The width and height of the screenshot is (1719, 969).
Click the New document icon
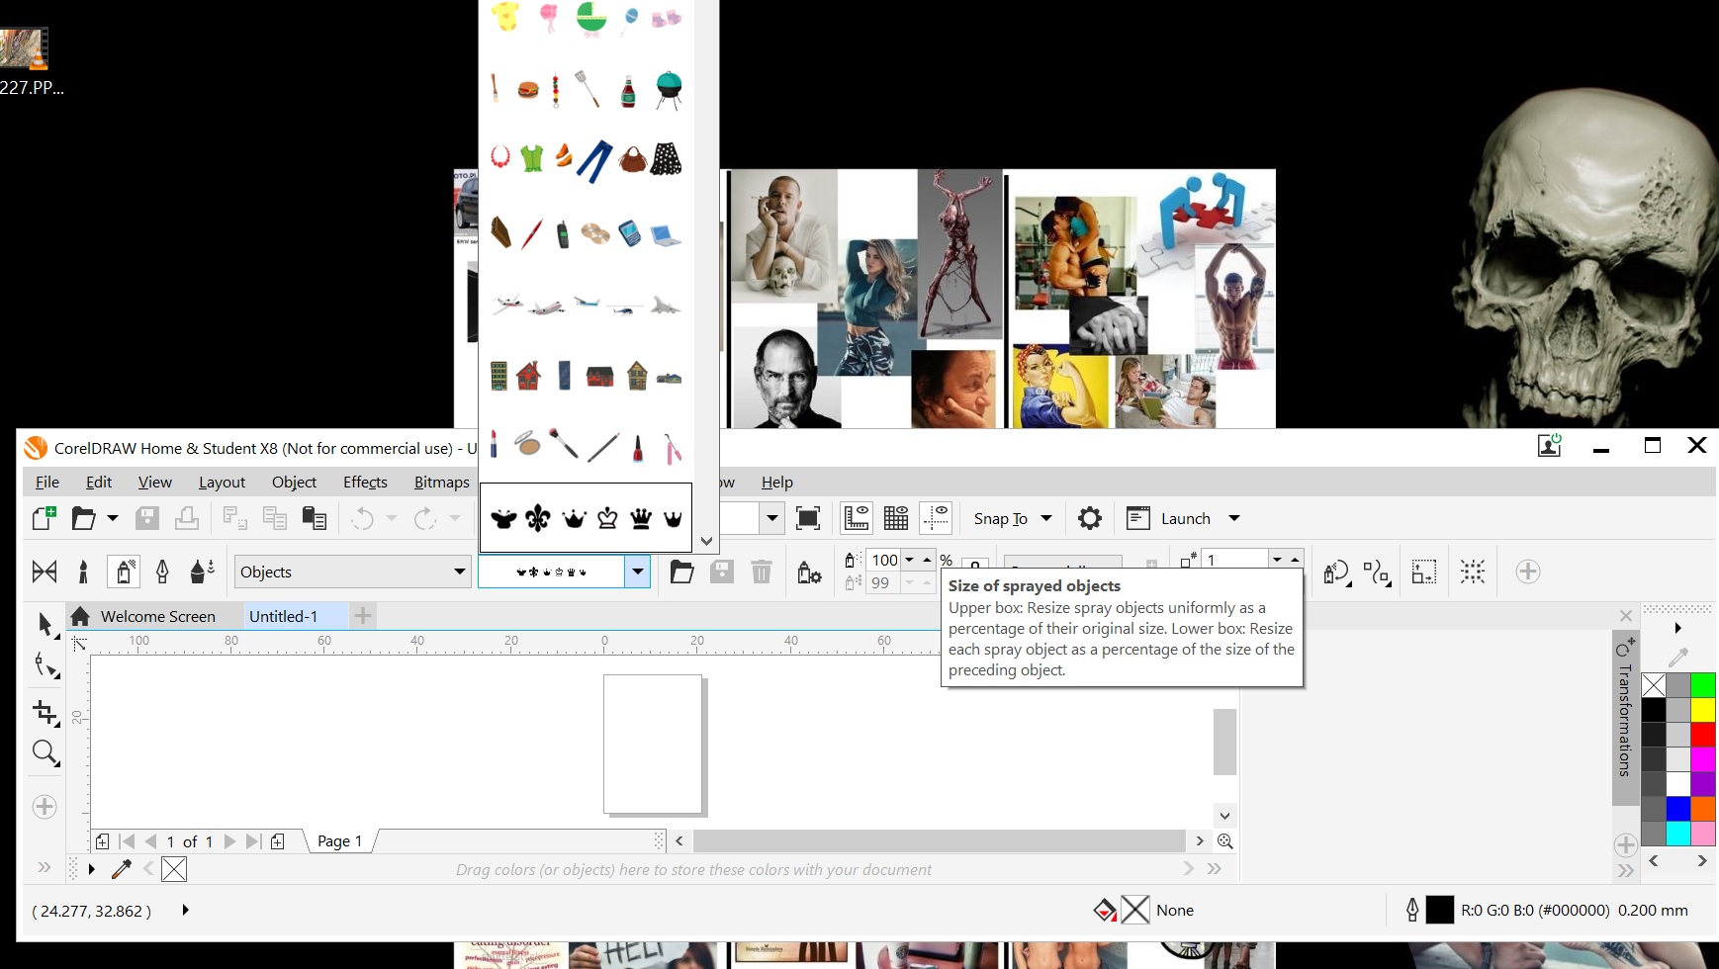click(44, 518)
